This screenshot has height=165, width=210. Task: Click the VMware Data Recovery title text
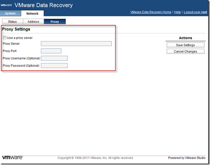point(44,5)
